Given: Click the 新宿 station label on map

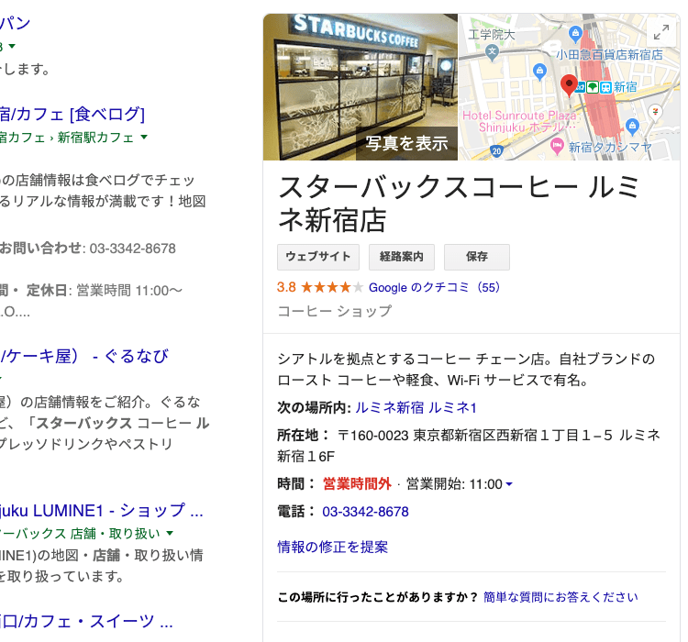Looking at the screenshot, I should 626,87.
